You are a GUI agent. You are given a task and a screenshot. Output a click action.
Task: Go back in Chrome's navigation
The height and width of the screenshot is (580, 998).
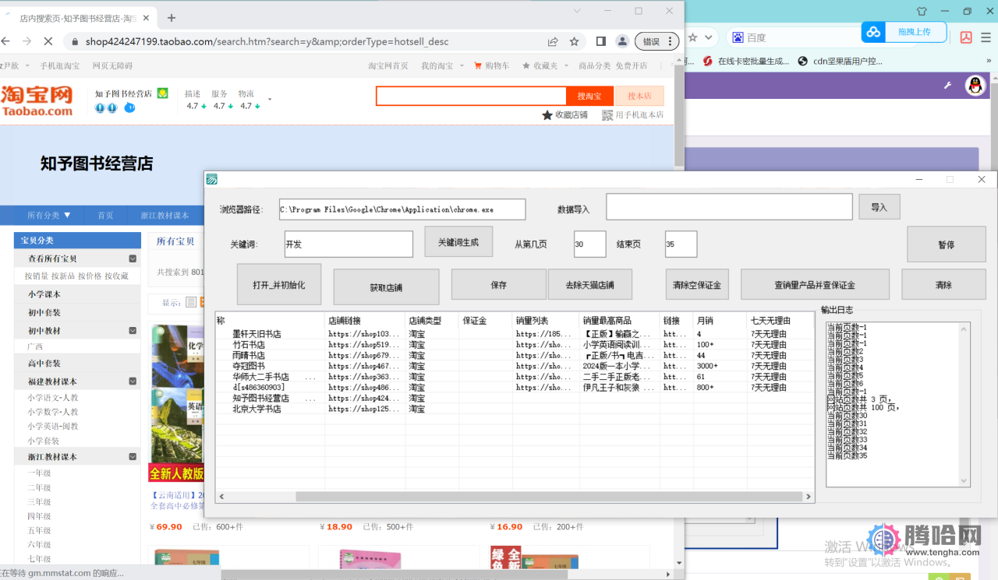point(5,41)
